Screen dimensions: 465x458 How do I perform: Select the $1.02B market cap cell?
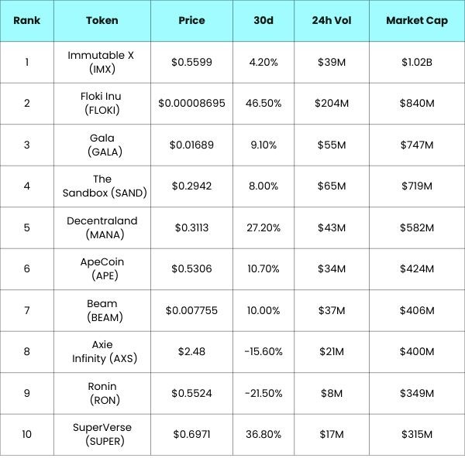417,62
